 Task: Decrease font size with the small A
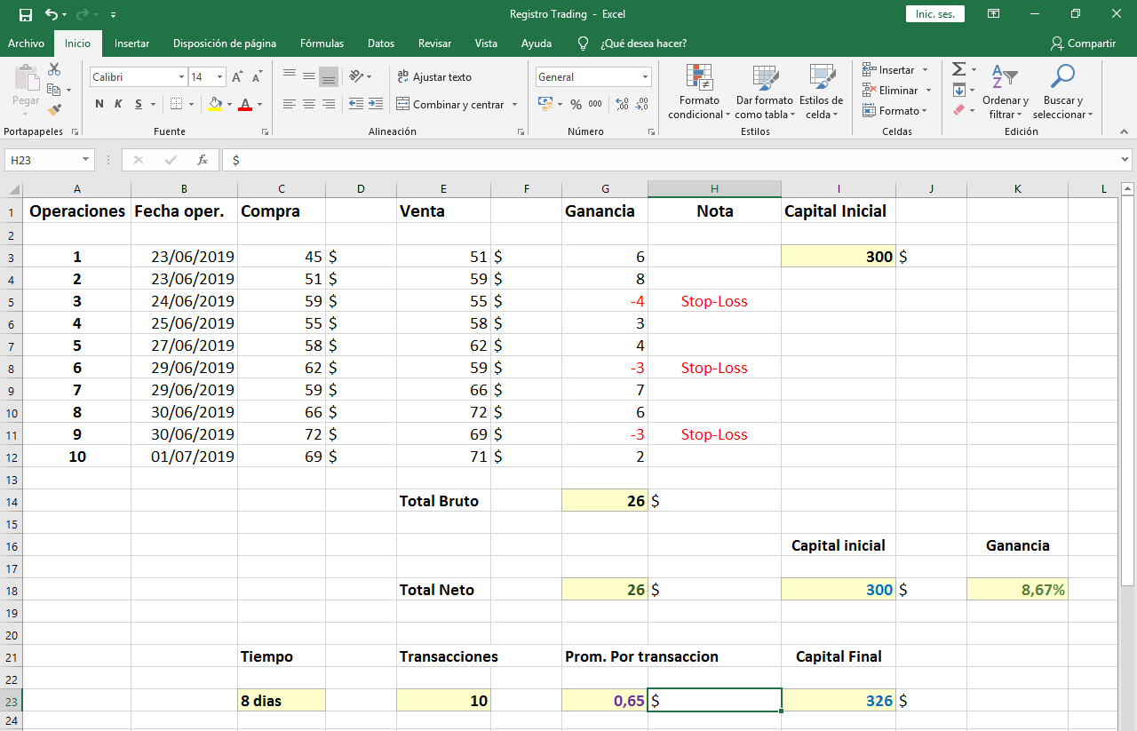pyautogui.click(x=255, y=77)
